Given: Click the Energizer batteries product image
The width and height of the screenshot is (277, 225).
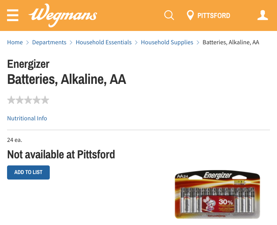Looking at the screenshot, I should tap(217, 195).
